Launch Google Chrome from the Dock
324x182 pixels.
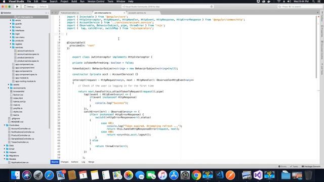[x=196, y=175]
